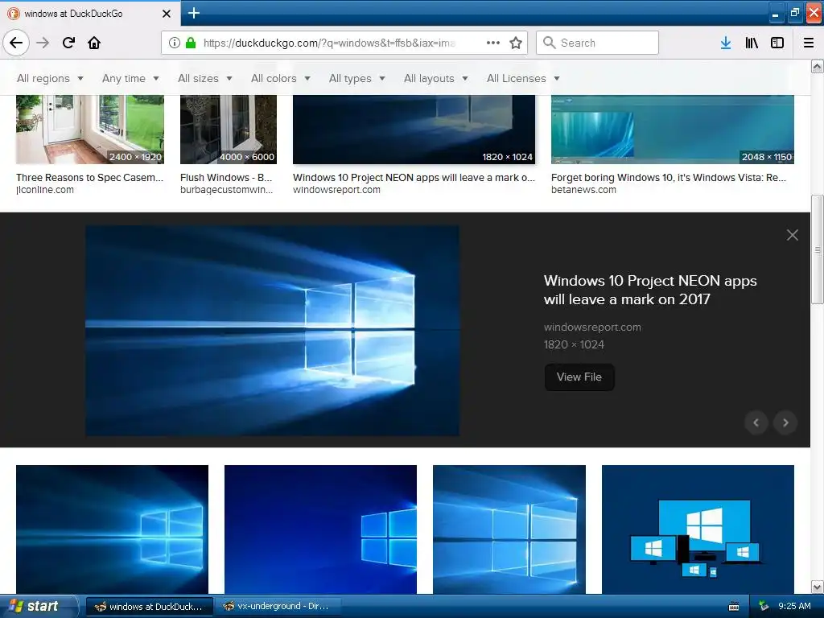Click the page scrollbar up arrow
Viewport: 824px width, 618px height.
pyautogui.click(x=818, y=66)
